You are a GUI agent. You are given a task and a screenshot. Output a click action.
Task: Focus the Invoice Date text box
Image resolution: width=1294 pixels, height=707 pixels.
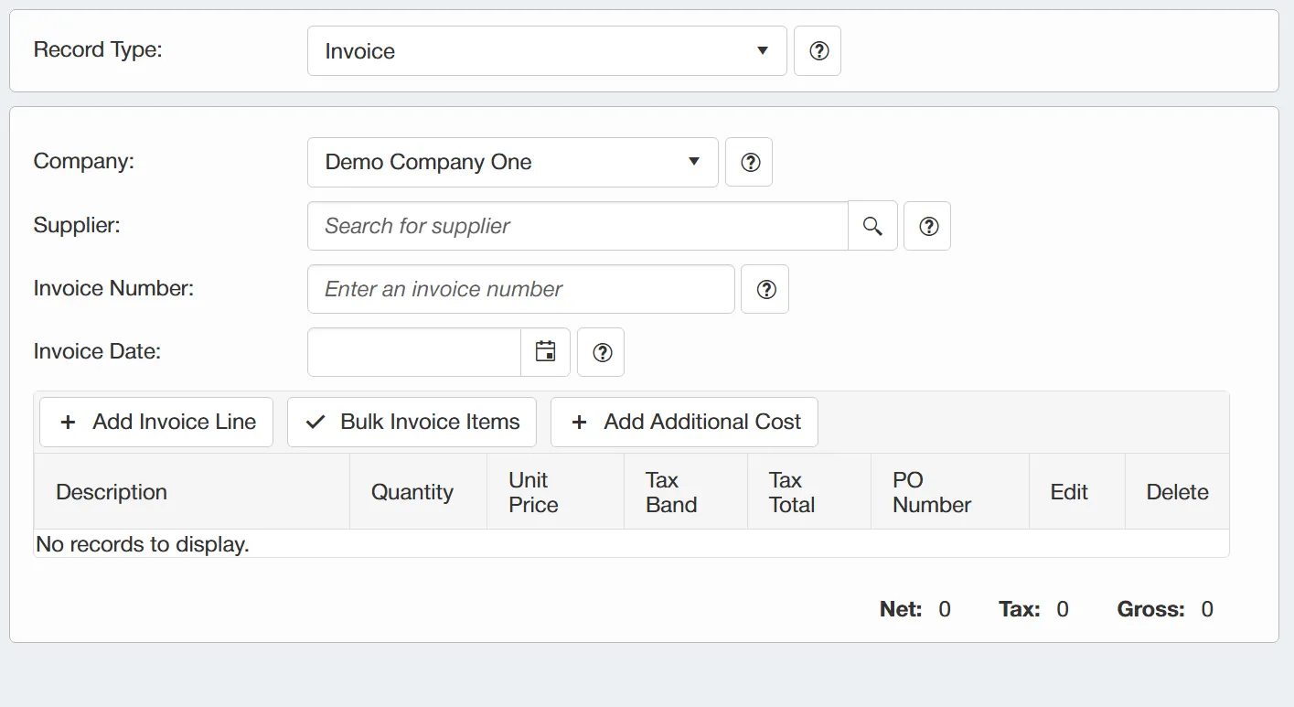coord(414,352)
